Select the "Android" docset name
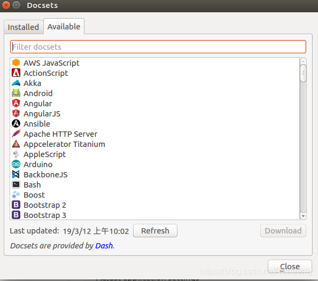 pyautogui.click(x=38, y=93)
